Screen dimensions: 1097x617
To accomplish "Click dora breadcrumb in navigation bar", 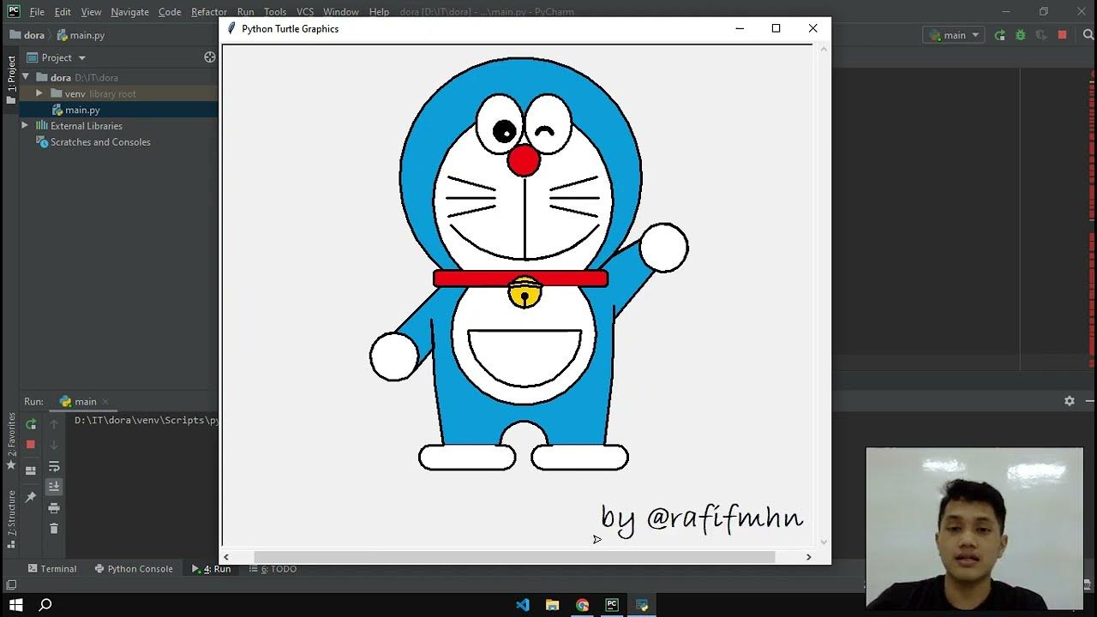I will 27,35.
